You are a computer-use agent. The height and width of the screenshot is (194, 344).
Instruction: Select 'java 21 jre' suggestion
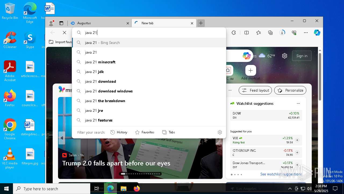pyautogui.click(x=149, y=110)
